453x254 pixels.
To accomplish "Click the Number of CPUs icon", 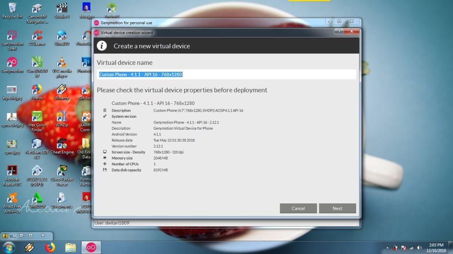I will 104,164.
